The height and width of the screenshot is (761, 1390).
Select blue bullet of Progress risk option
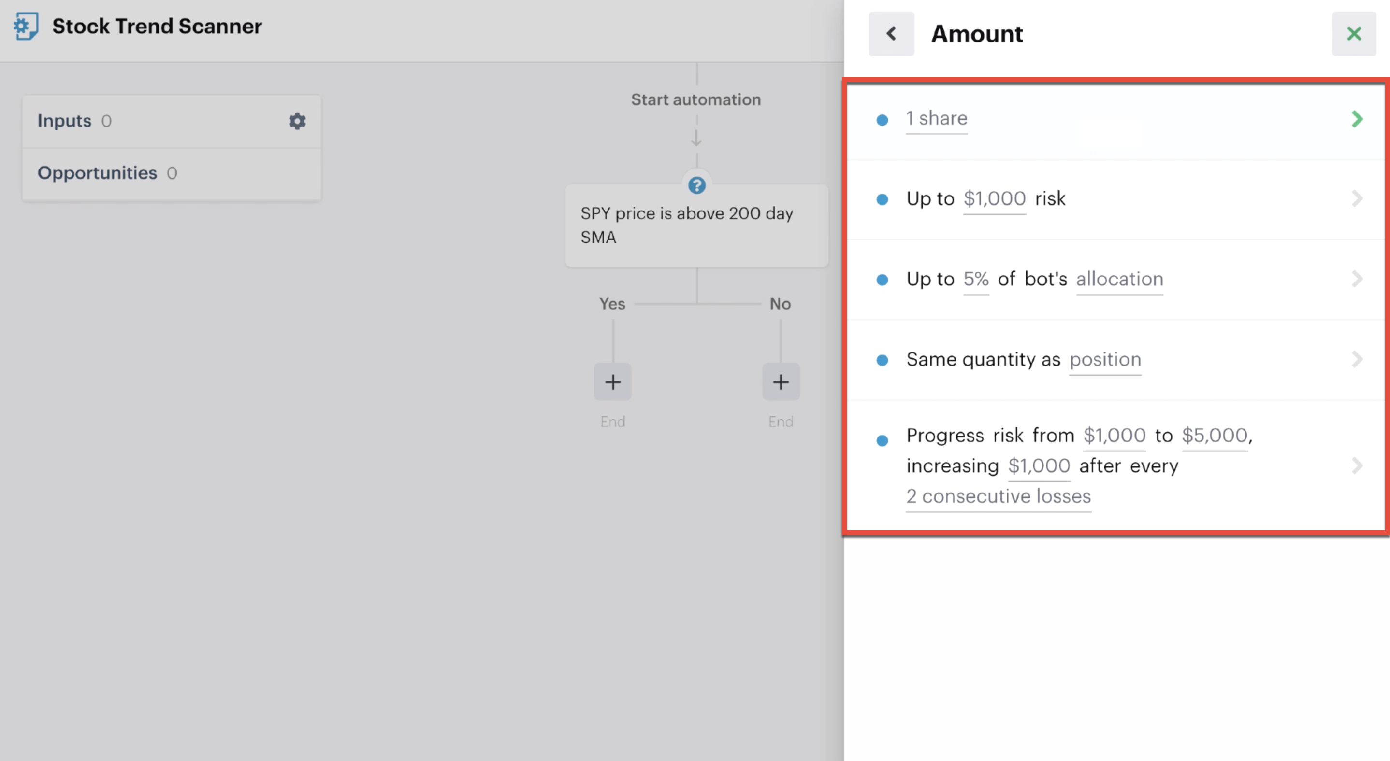tap(882, 441)
